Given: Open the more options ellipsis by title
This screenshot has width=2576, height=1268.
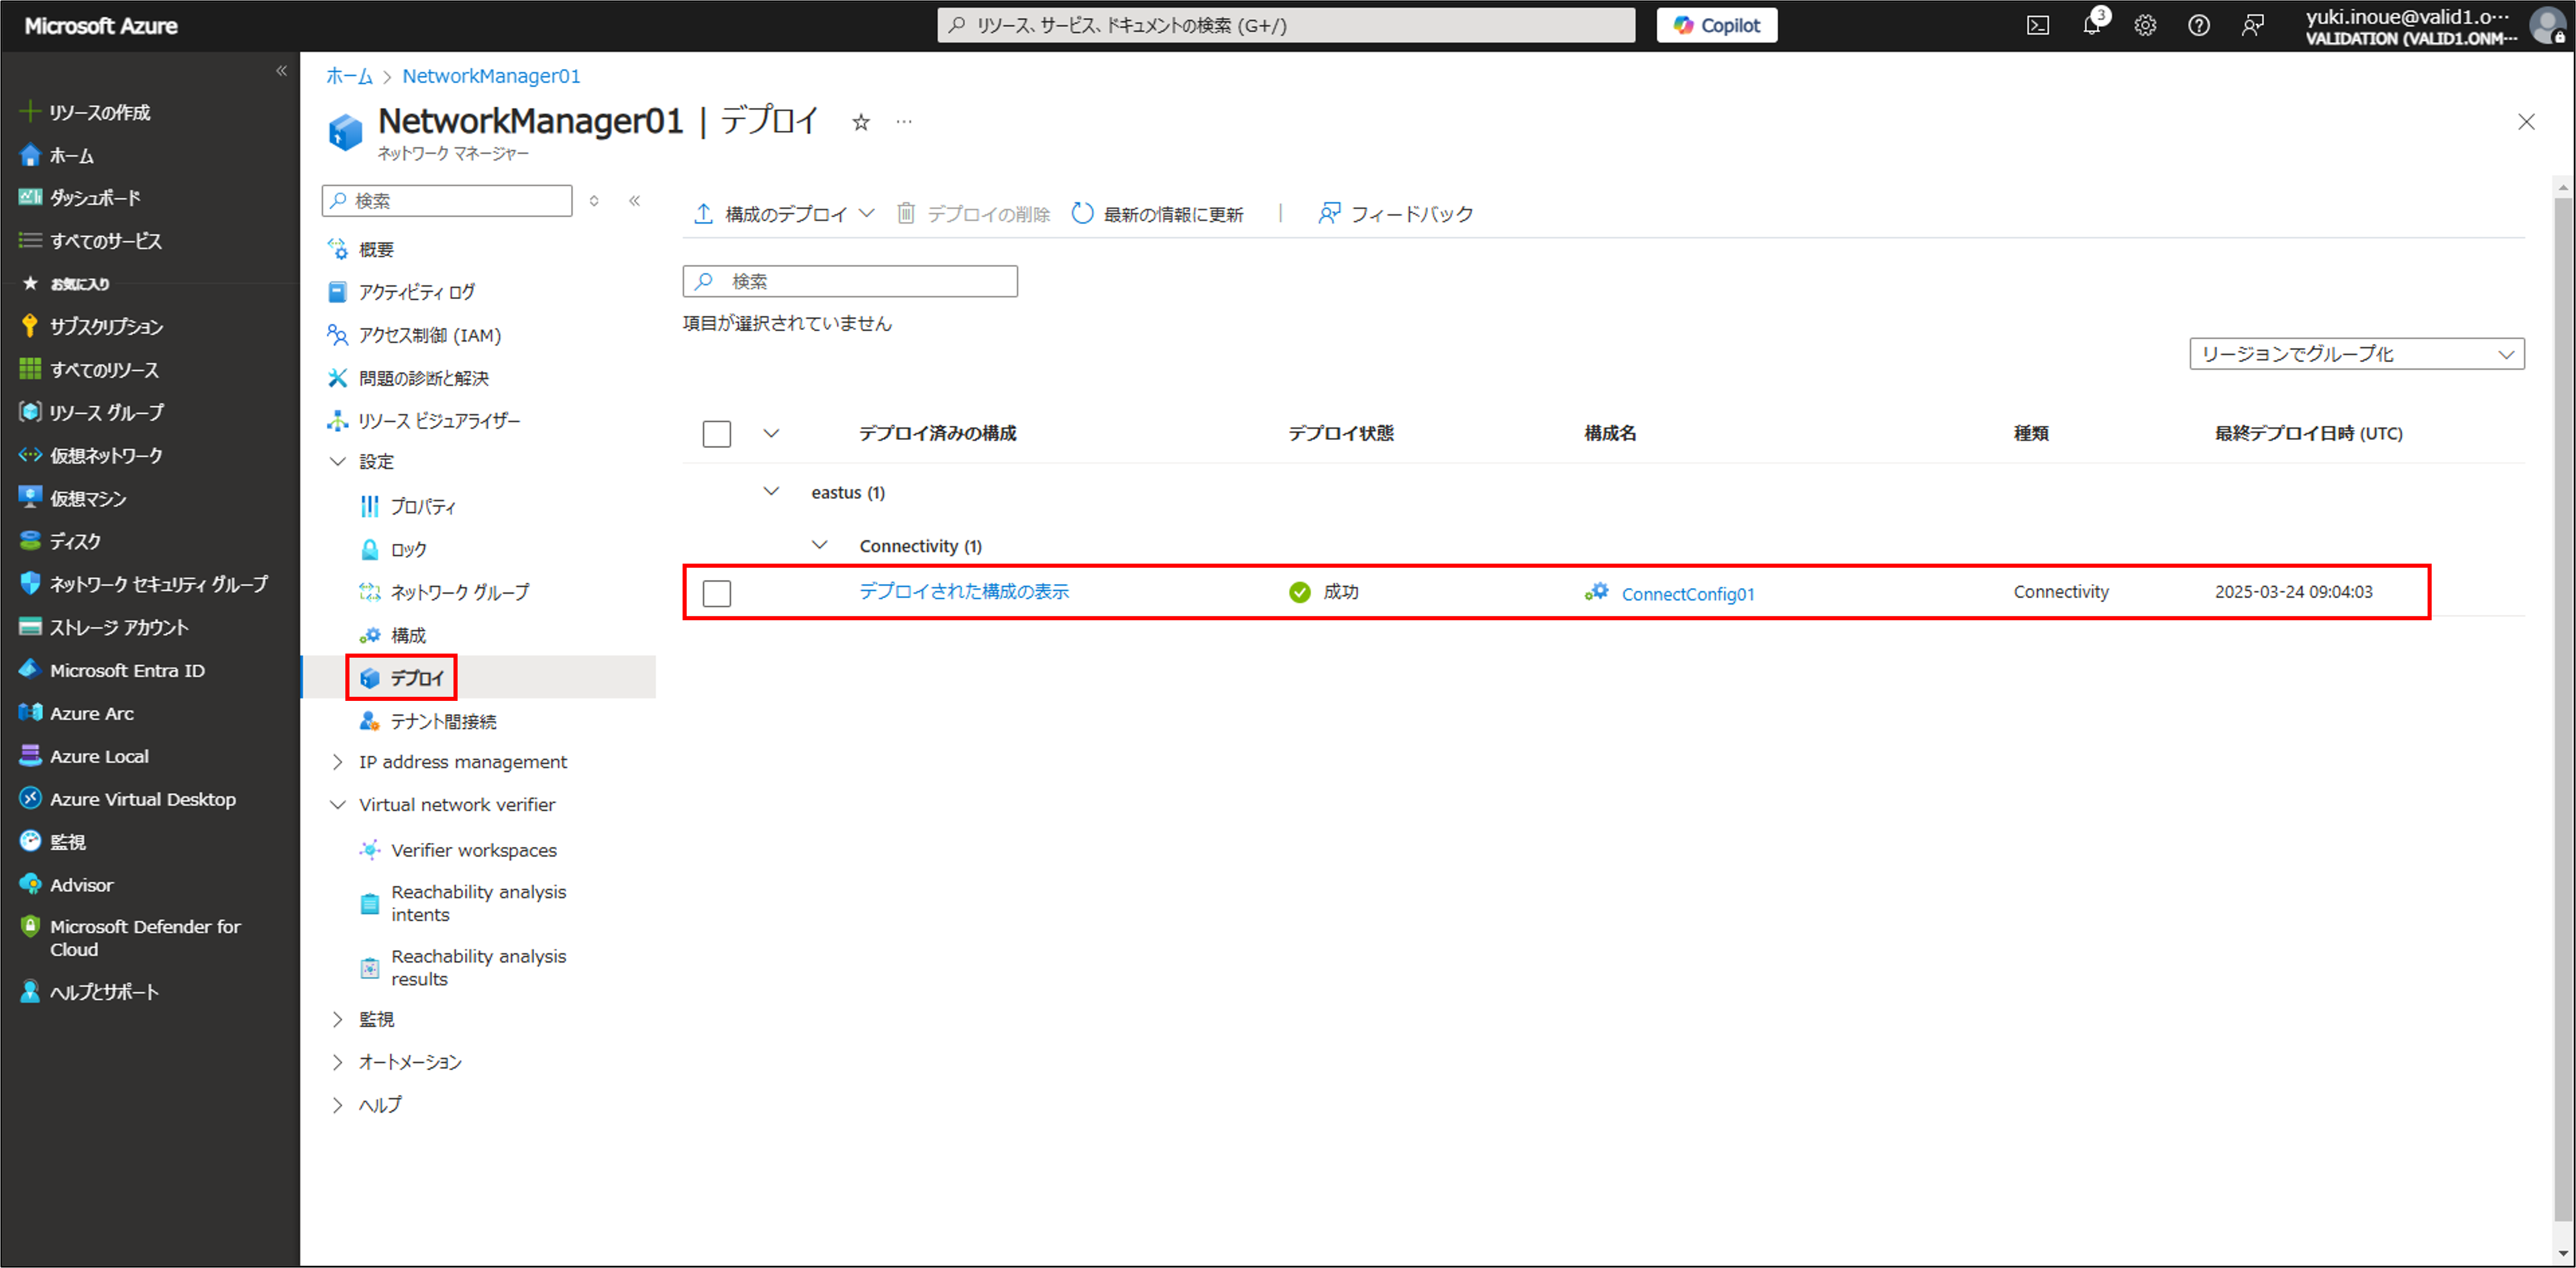Looking at the screenshot, I should [x=904, y=122].
